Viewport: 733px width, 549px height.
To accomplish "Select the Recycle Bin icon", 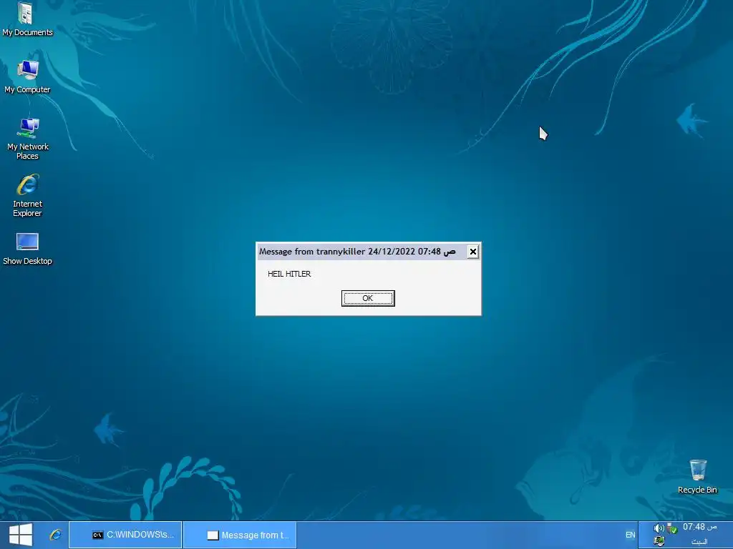I will pyautogui.click(x=697, y=476).
